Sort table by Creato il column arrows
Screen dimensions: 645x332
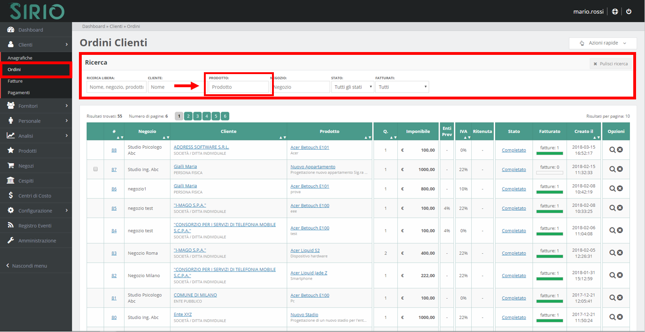click(596, 137)
